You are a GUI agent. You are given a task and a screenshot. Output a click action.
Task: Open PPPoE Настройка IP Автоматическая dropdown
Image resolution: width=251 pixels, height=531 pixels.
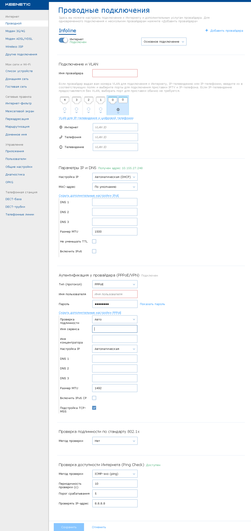click(115, 349)
